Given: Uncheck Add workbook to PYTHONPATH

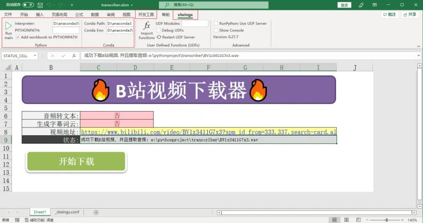Looking at the screenshot, I should (x=18, y=37).
